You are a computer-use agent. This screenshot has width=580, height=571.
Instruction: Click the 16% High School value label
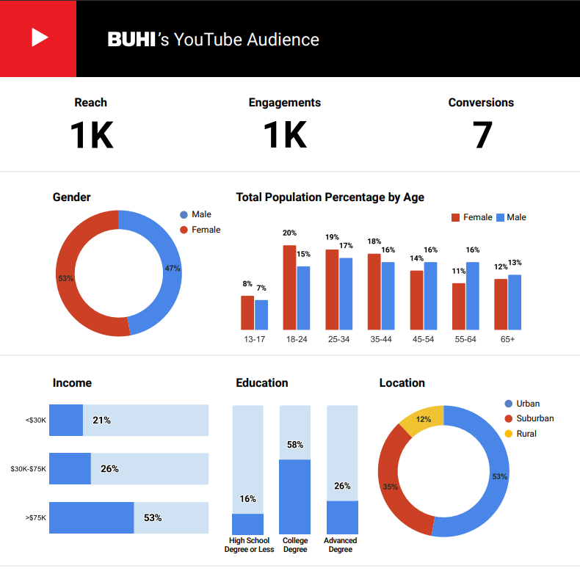248,499
